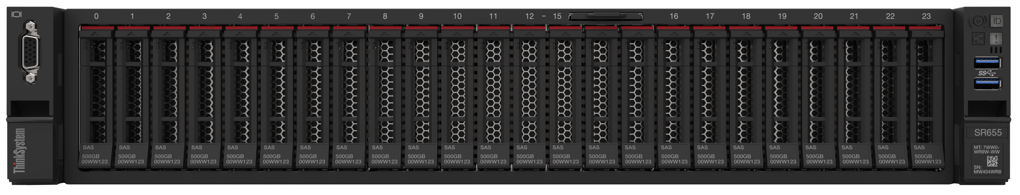
Task: Click the SAS 500GB label on drive 5
Action: coord(276,155)
